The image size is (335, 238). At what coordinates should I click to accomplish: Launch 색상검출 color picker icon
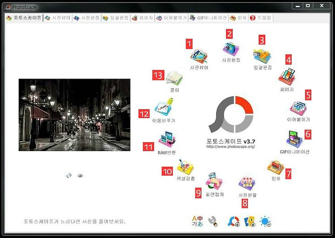[x=185, y=166]
